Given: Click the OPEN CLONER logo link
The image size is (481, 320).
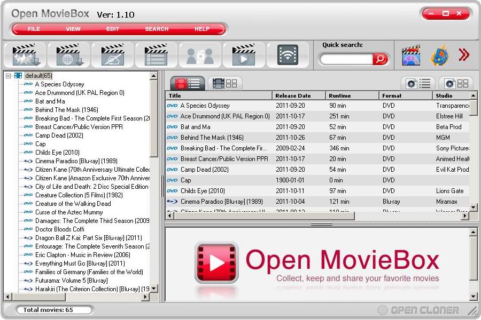Looking at the screenshot, I should (418, 310).
